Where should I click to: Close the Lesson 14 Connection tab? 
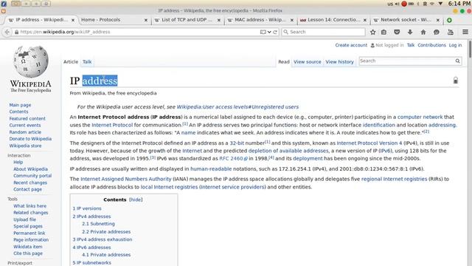365,20
